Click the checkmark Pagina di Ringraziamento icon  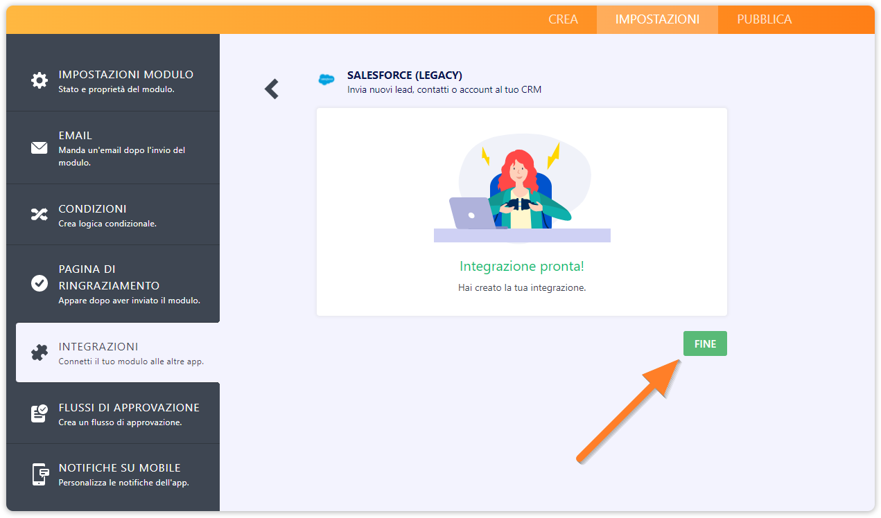click(40, 283)
